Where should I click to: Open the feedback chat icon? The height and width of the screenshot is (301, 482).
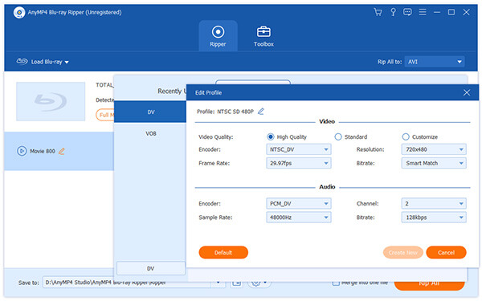pos(407,12)
